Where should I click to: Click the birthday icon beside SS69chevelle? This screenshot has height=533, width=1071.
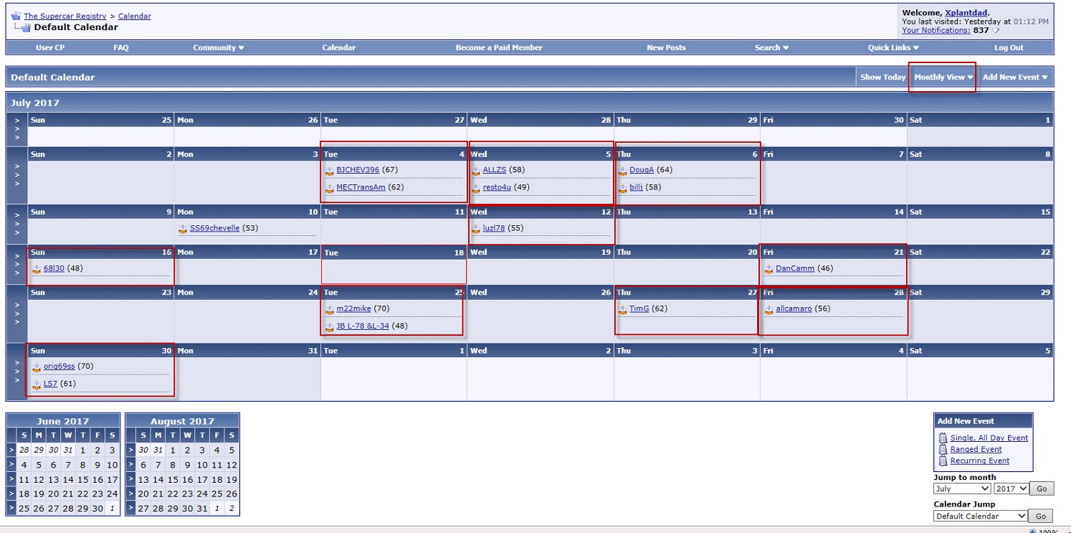[183, 229]
